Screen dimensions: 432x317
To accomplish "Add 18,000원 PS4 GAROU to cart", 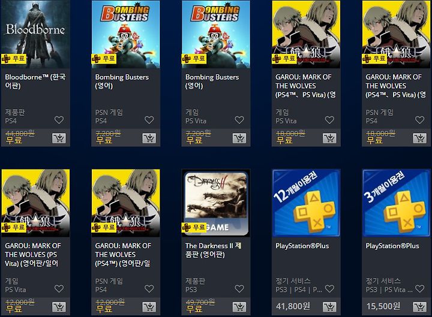I will pyautogui.click(x=419, y=138).
